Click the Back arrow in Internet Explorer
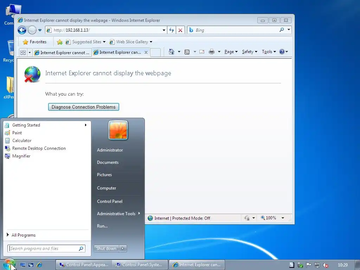 pyautogui.click(x=22, y=30)
